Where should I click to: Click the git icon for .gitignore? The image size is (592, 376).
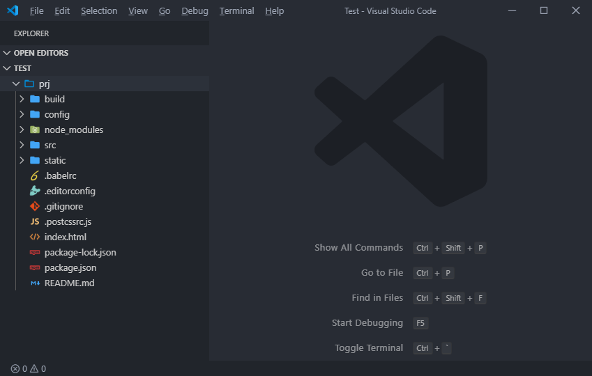35,206
